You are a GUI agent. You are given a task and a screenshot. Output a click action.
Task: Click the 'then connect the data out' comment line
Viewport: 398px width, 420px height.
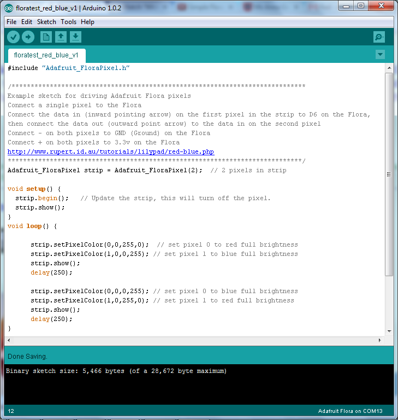click(x=164, y=124)
